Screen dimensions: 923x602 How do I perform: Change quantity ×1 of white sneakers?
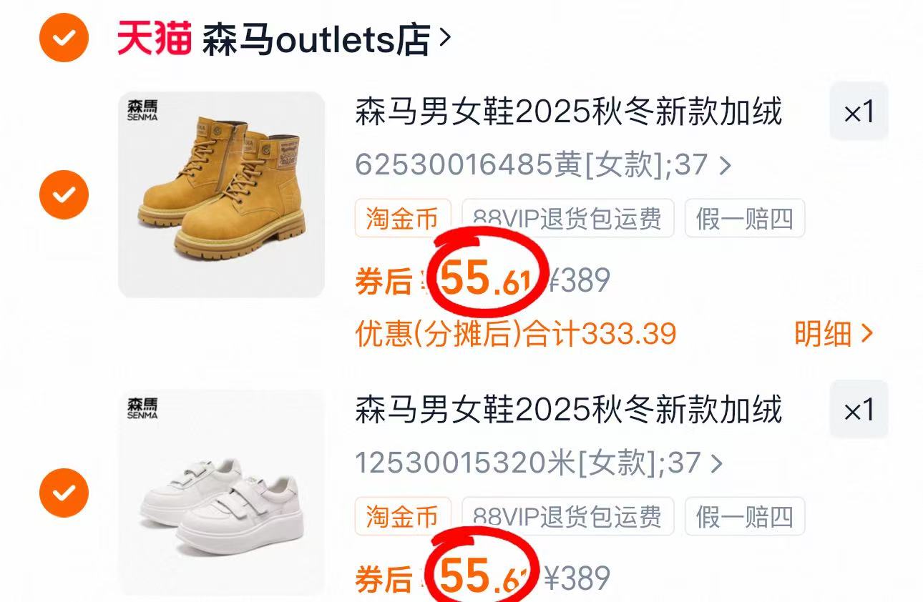[x=859, y=409]
